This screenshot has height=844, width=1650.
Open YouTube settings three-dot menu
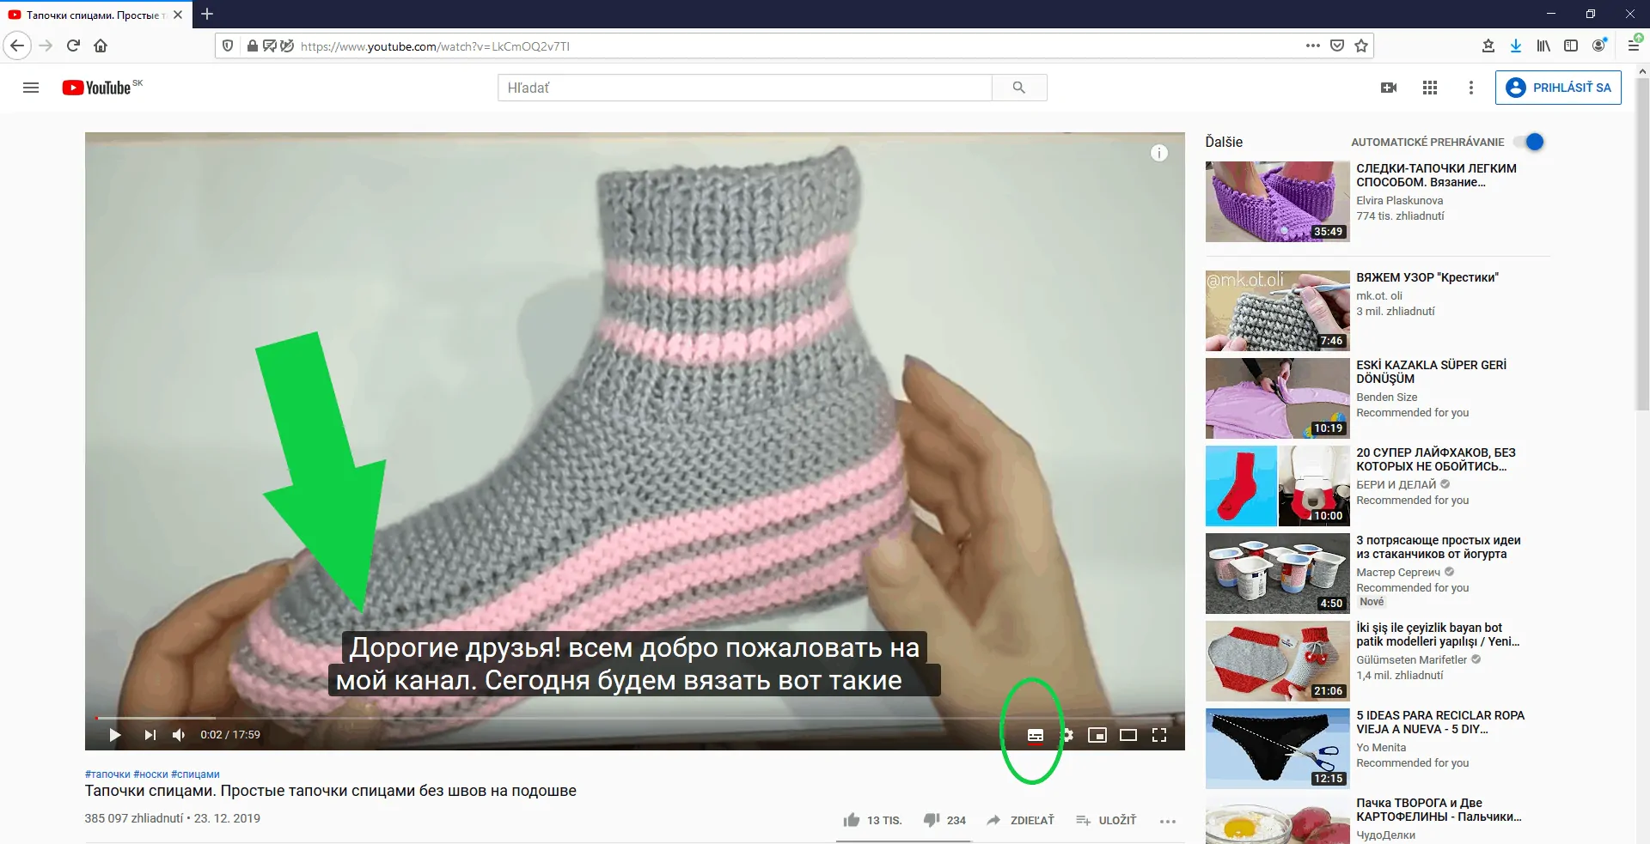[1470, 88]
